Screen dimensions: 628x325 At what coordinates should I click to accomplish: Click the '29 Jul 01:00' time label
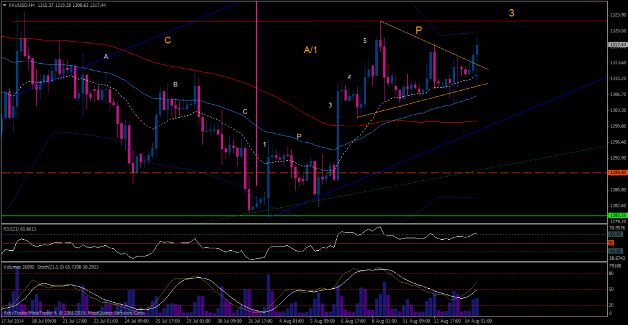click(x=199, y=321)
